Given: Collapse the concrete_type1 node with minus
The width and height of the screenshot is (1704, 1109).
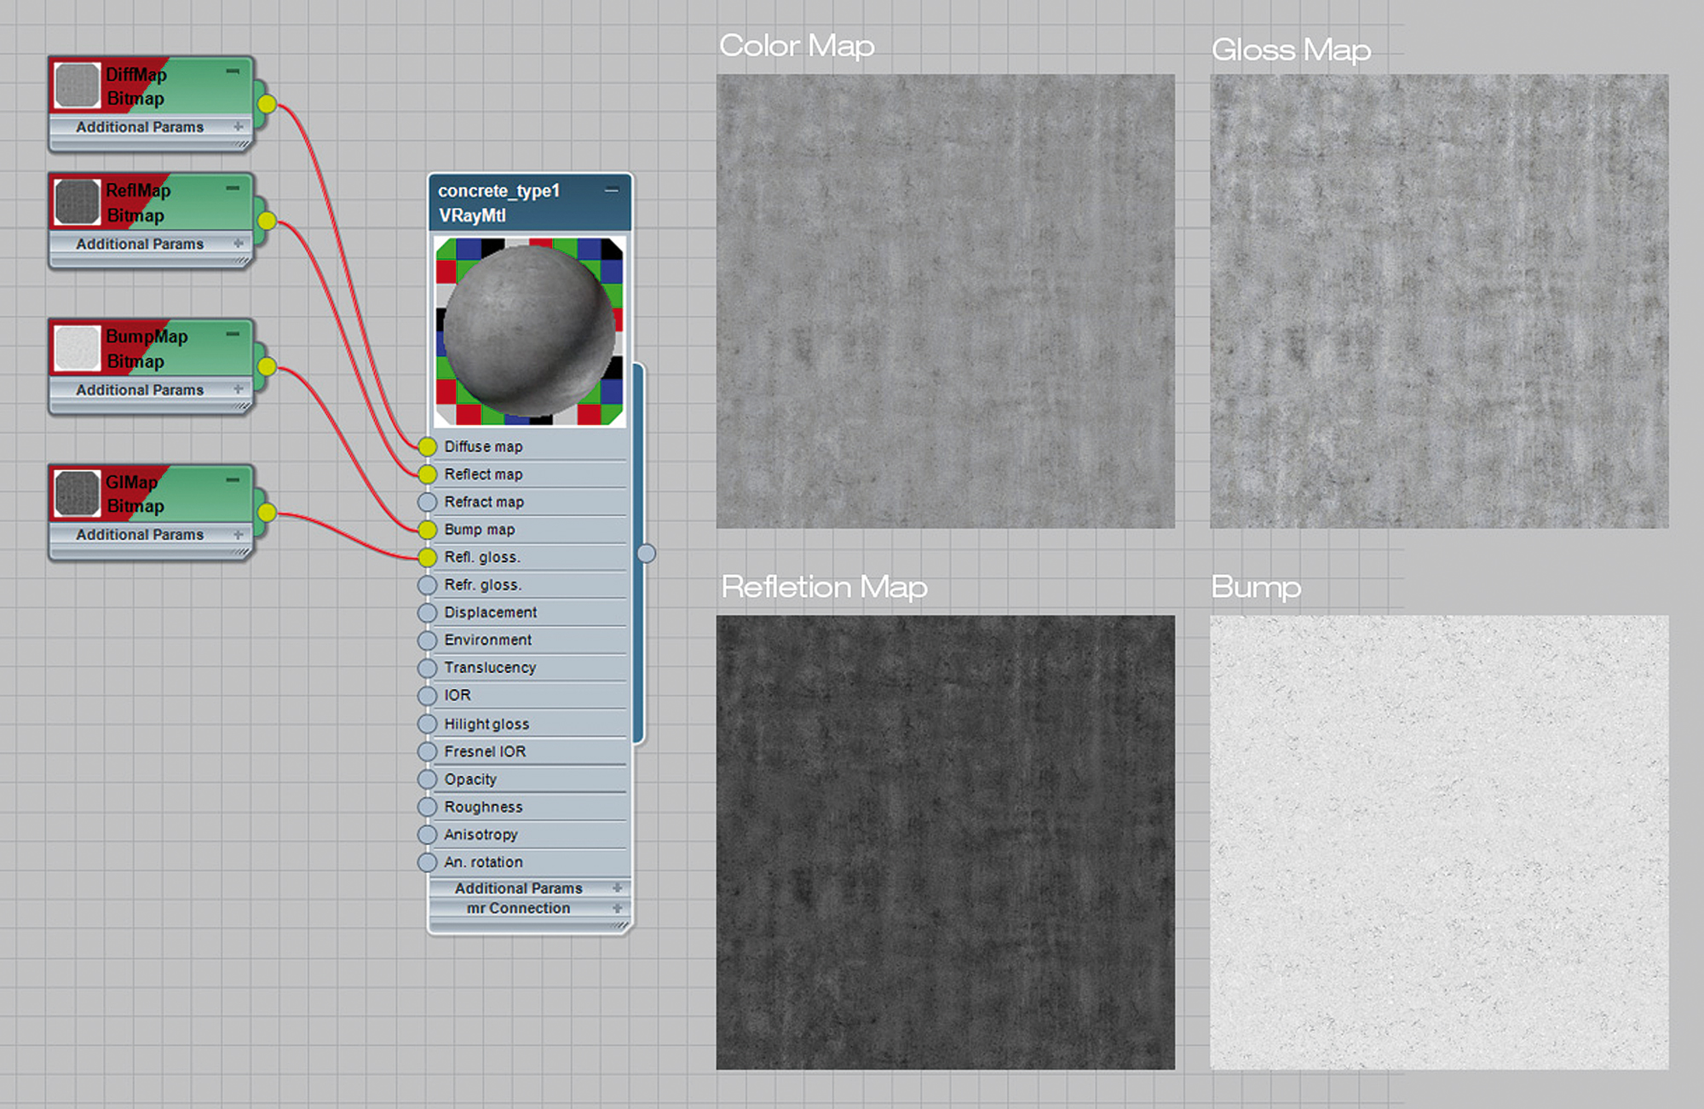Looking at the screenshot, I should [612, 191].
